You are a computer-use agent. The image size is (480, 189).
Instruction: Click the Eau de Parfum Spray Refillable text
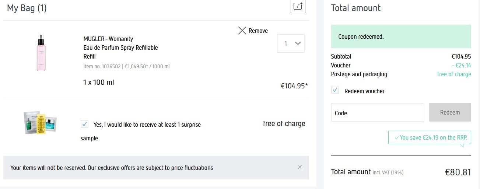tap(120, 48)
